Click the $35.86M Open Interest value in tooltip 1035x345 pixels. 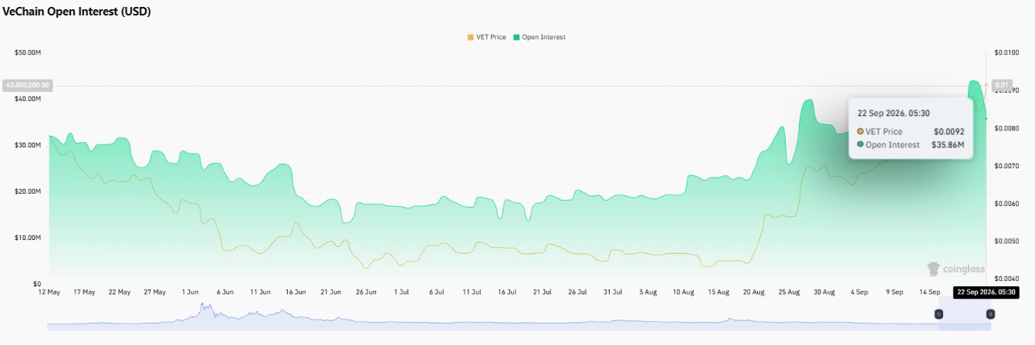pos(948,144)
